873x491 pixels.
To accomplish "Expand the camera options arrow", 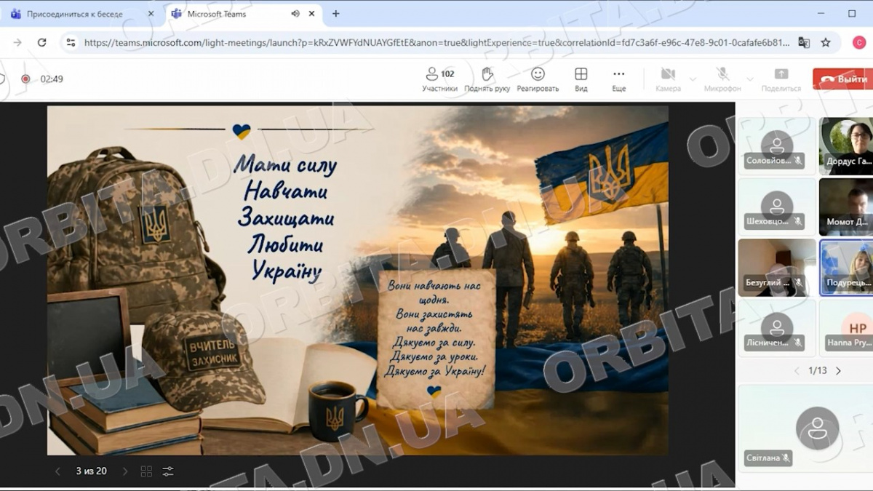I will (x=693, y=79).
